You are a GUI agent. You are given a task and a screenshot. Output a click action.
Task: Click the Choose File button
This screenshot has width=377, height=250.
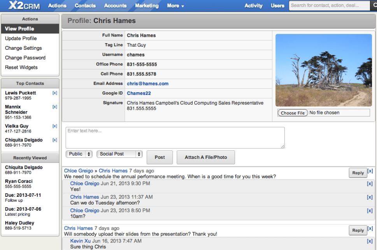293,113
